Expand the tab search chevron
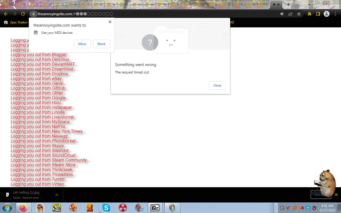341x213 pixels. click(x=309, y=5)
